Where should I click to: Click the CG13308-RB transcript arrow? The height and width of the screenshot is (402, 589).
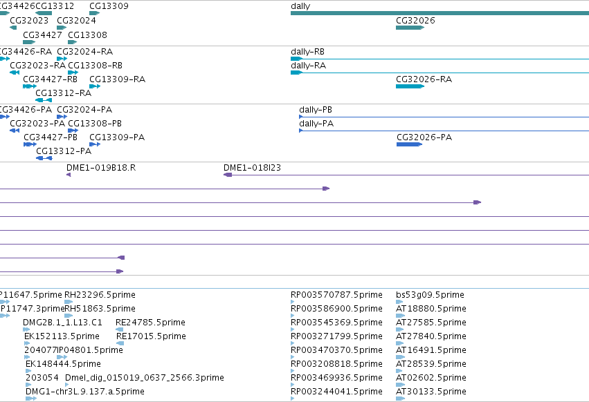coord(73,73)
